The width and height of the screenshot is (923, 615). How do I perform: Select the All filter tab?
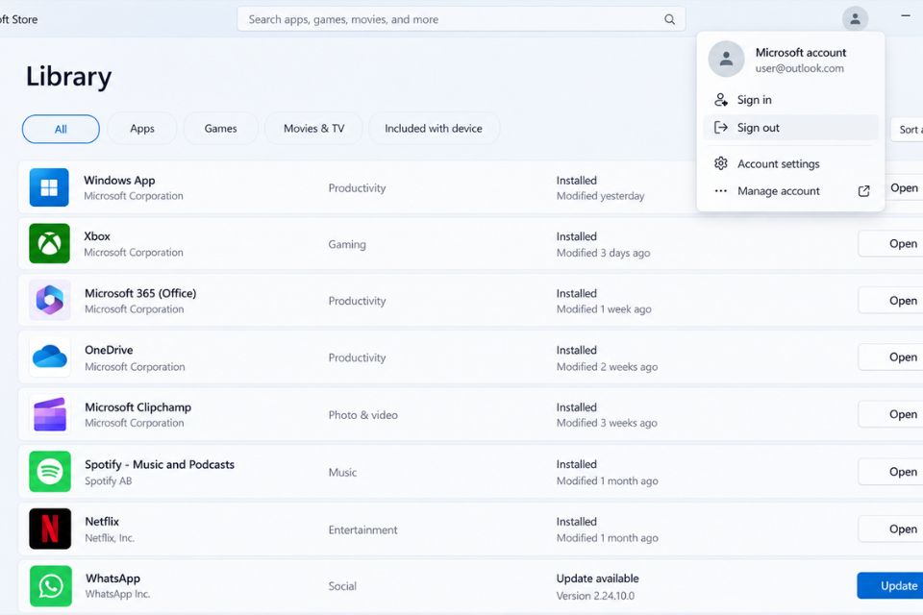61,129
